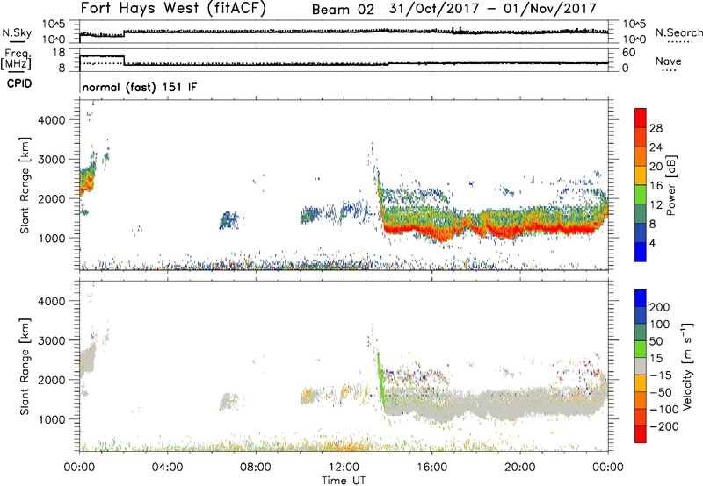Viewport: 703px width, 486px height.
Task: Select the 'normal (fast) 151 IF' text
Action: 140,87
